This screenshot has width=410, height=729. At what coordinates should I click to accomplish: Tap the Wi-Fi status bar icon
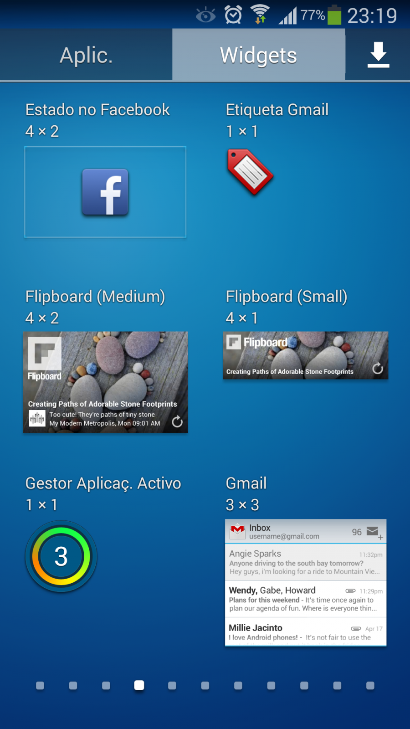pyautogui.click(x=260, y=14)
